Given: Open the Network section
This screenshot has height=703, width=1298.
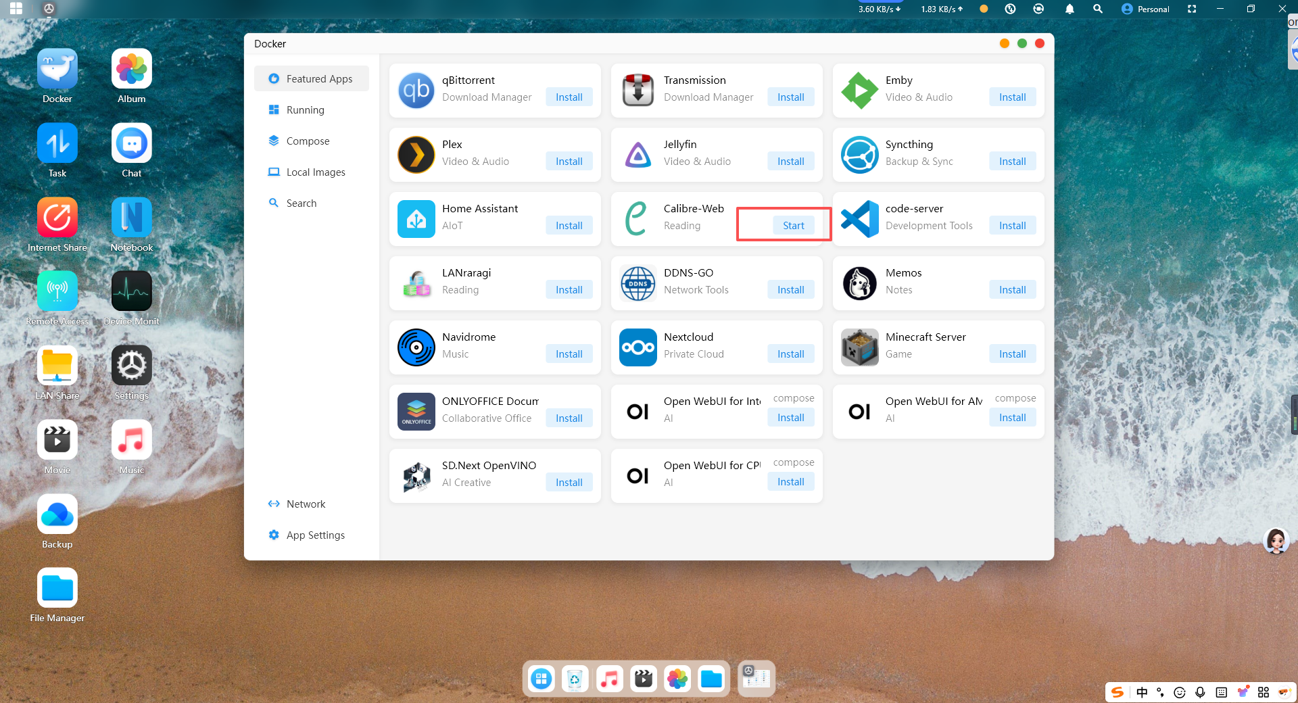Looking at the screenshot, I should 312,504.
